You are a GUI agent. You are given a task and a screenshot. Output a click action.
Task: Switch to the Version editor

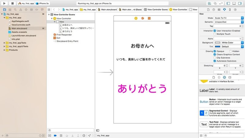click(221, 3)
